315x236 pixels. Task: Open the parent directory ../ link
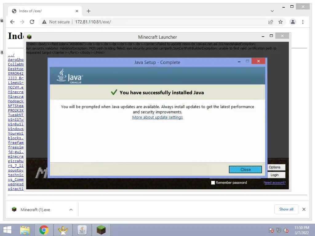(x=11, y=55)
